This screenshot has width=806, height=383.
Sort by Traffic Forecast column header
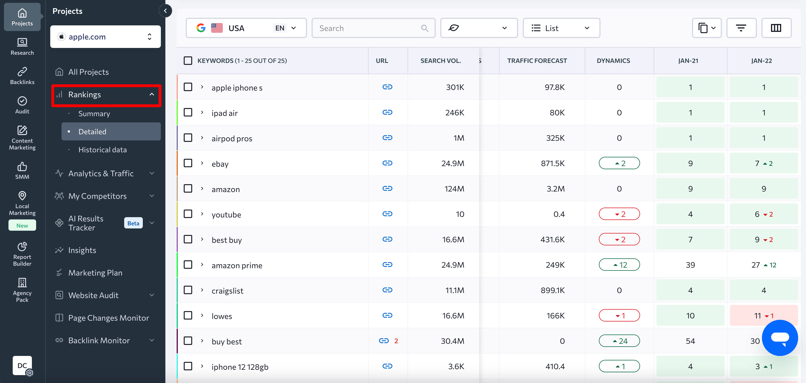pos(537,61)
